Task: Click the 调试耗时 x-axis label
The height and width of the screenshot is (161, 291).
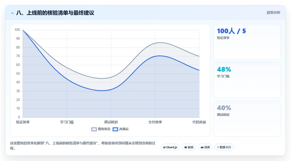Action: pyautogui.click(x=111, y=122)
